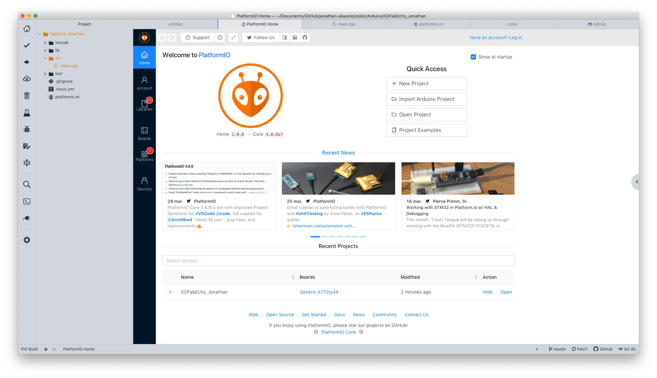657x378 pixels.
Task: Open the debug bug icon in sidebar
Action: [27, 129]
